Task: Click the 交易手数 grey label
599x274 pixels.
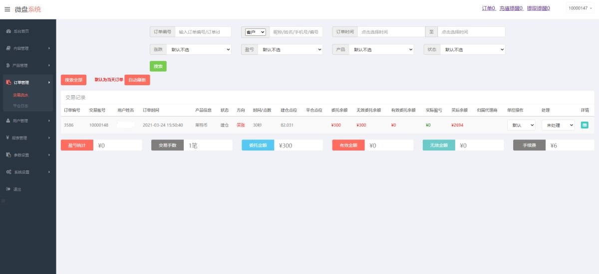Action: coord(168,145)
